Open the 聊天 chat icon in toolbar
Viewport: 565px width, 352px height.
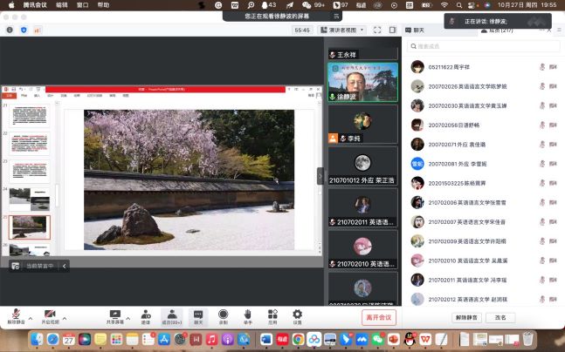198,314
